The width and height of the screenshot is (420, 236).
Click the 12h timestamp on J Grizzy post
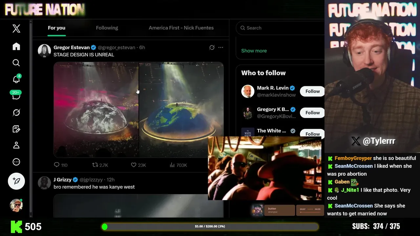[x=111, y=180]
